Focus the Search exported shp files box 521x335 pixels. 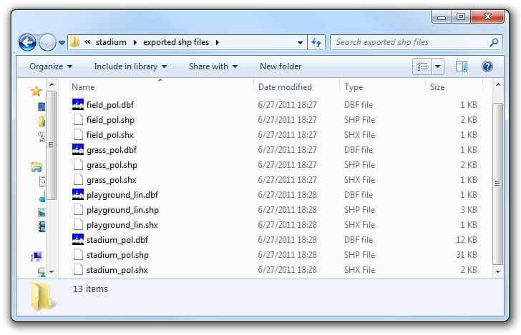[416, 42]
